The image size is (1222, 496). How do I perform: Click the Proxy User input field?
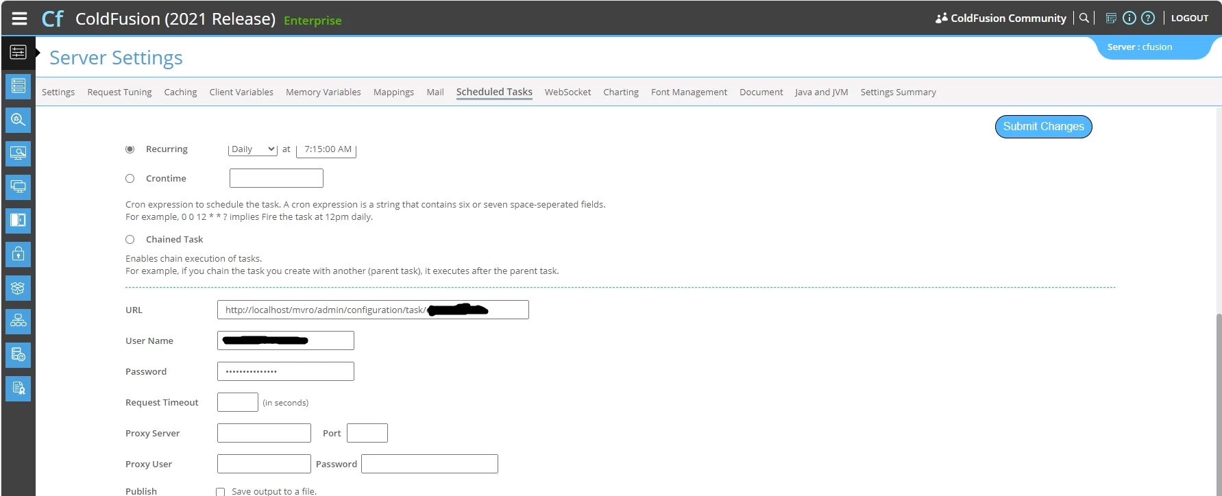(264, 464)
